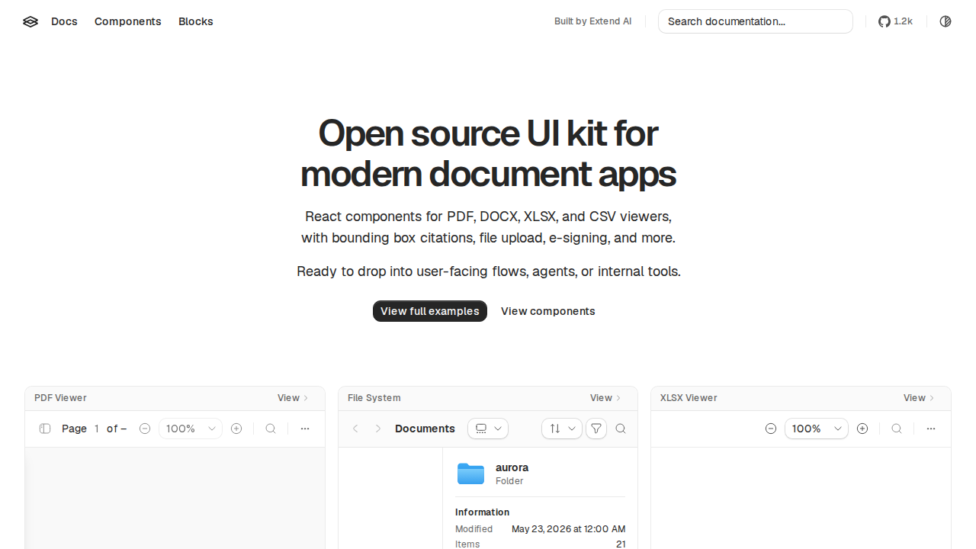Click the Modified date value

tap(569, 529)
